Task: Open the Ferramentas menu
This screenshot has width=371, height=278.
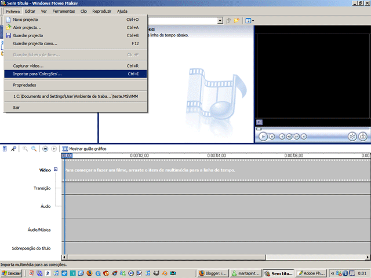Action: [64, 11]
